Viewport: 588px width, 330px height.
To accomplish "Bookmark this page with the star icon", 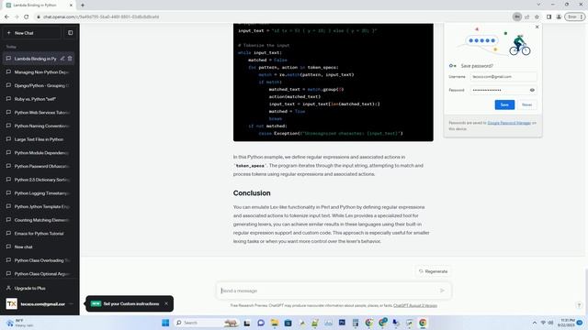I will pyautogui.click(x=537, y=16).
